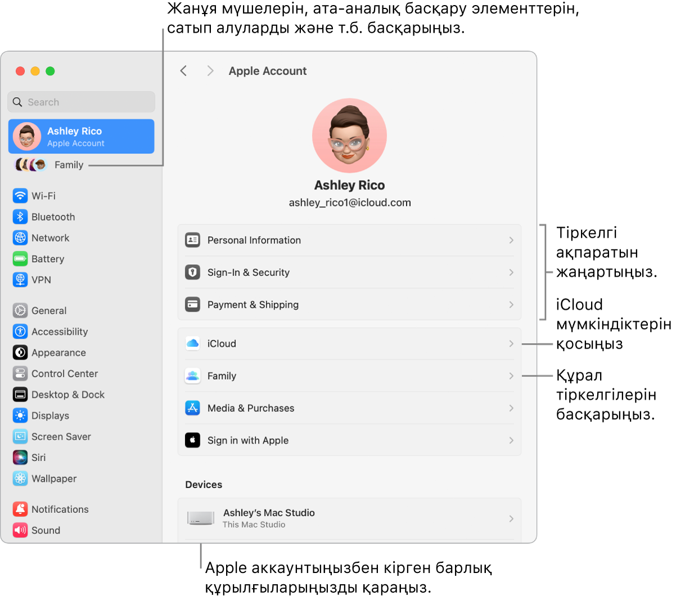Click the Devices section heading
Viewport: 676px width, 600px height.
pos(204,484)
